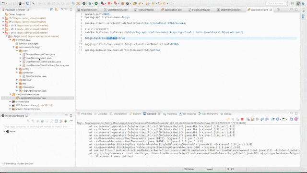Click the Debug bug toolbar icon
The width and height of the screenshot is (307, 173).
click(90, 3)
